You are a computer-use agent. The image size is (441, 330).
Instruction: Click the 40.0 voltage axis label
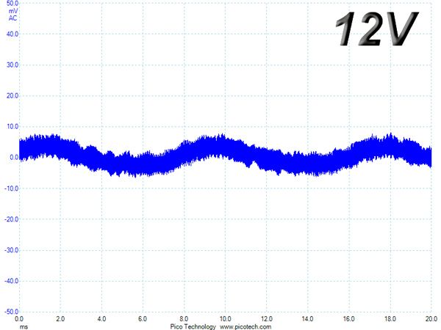[12, 34]
